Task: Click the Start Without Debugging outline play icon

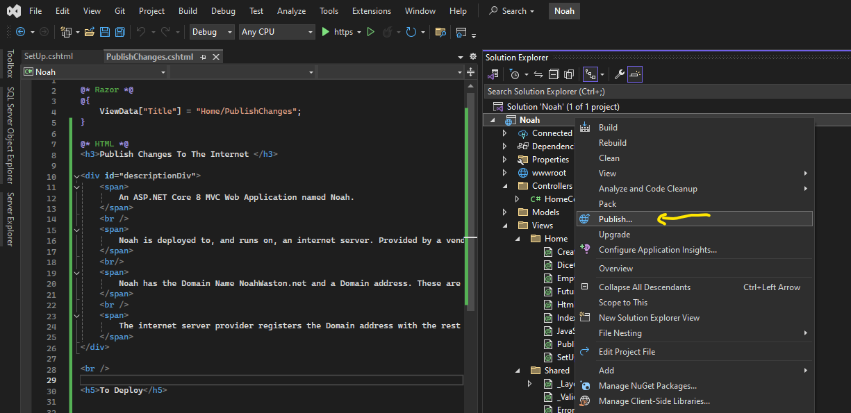Action: pyautogui.click(x=370, y=32)
